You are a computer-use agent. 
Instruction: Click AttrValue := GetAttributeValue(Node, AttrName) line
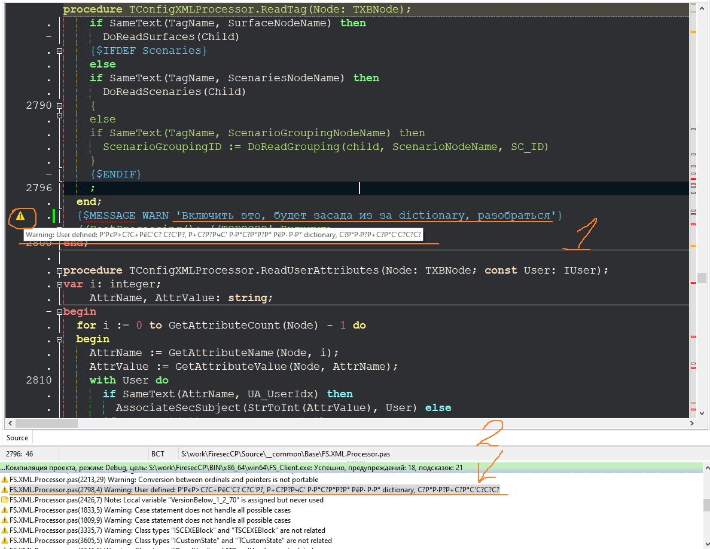pyautogui.click(x=243, y=367)
